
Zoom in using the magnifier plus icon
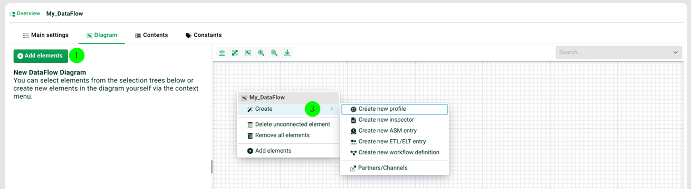[261, 52]
